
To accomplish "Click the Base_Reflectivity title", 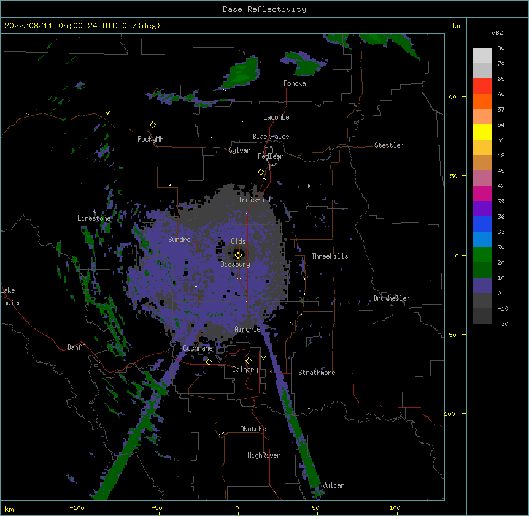I will [264, 9].
